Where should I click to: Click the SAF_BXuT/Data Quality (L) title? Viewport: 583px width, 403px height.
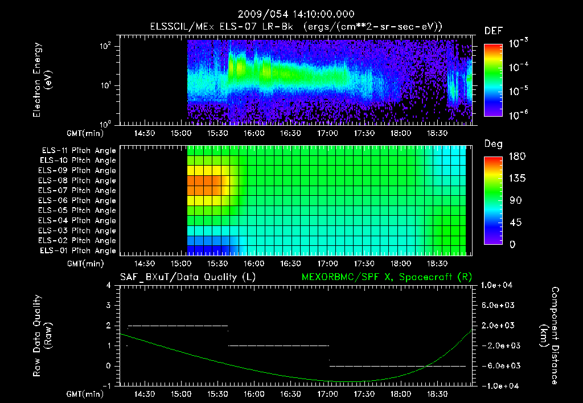(188, 277)
